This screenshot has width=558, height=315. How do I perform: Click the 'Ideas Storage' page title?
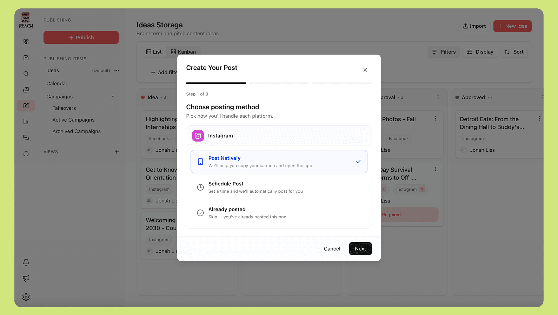click(160, 25)
